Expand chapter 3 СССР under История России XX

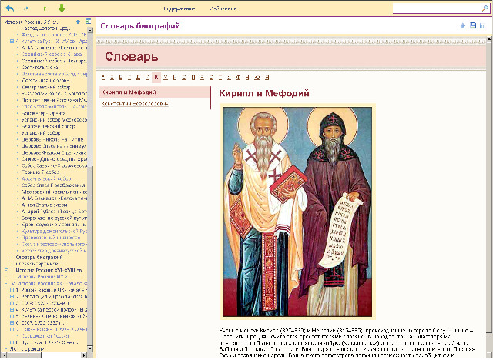(12, 303)
